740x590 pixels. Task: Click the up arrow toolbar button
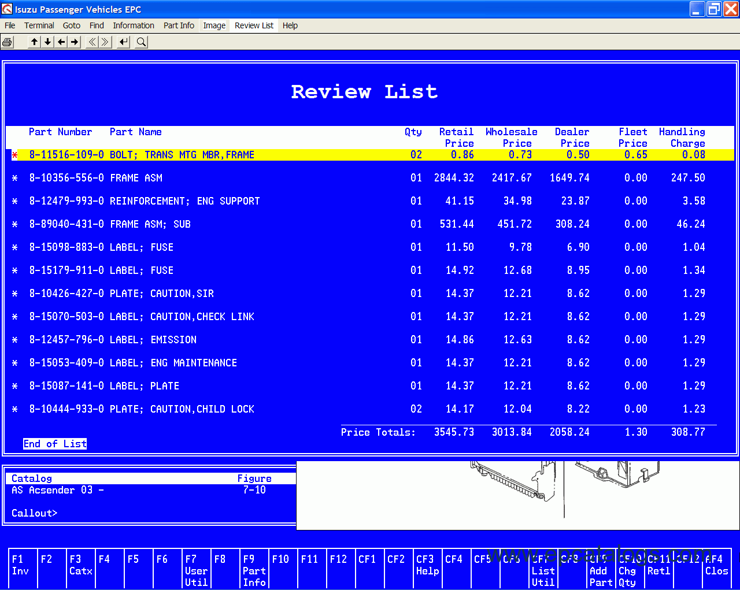click(35, 42)
